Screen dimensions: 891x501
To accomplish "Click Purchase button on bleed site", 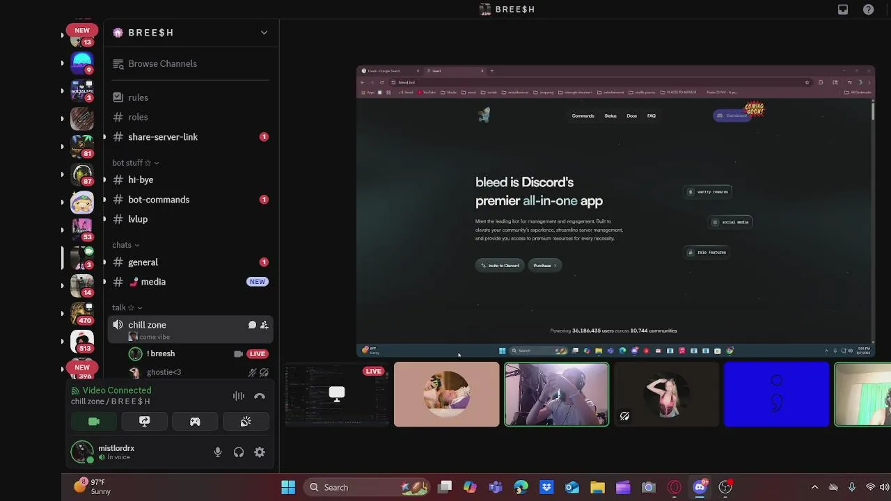I will [545, 265].
